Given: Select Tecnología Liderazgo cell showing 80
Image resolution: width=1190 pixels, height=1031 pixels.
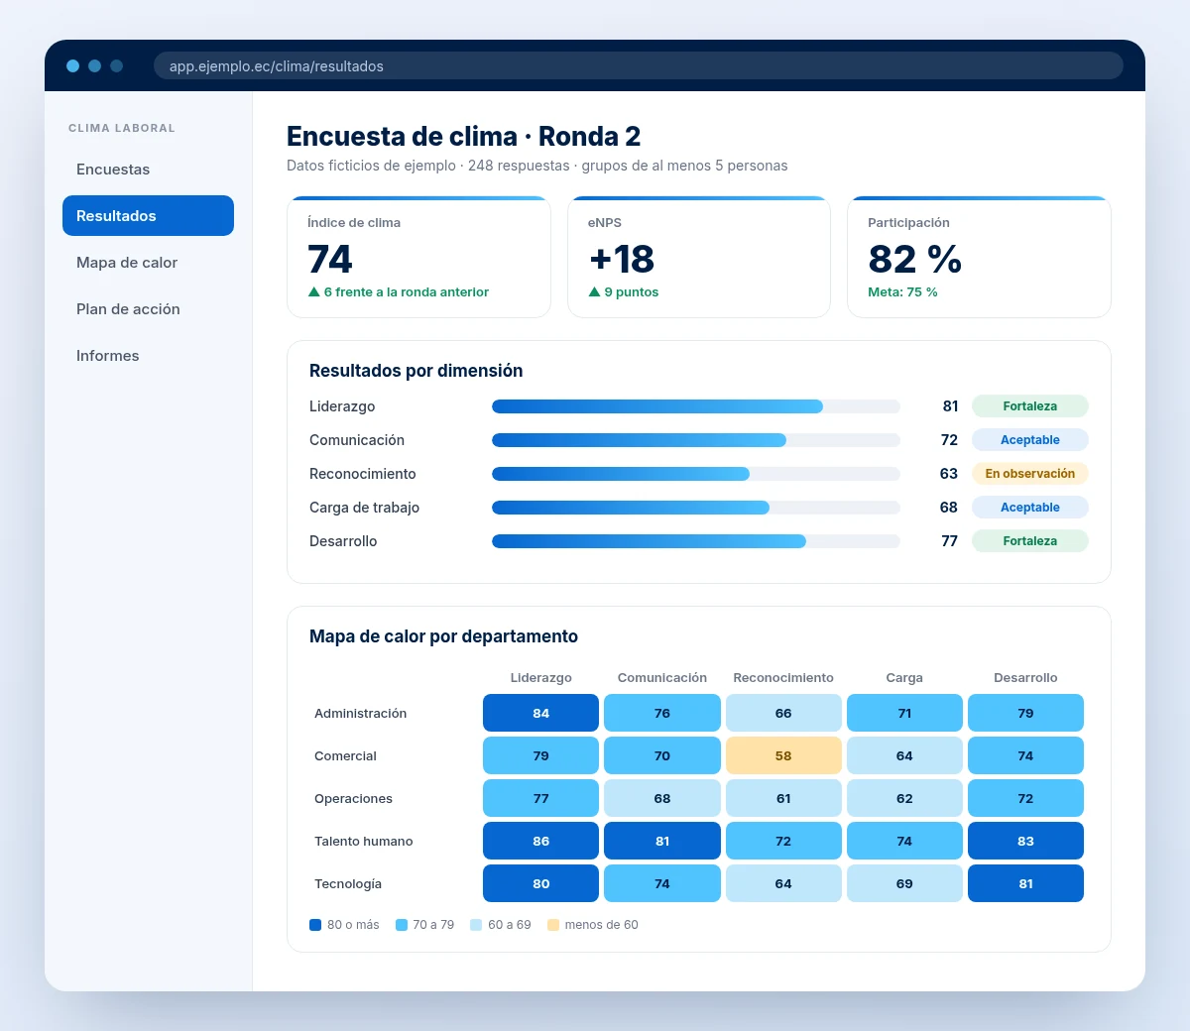Looking at the screenshot, I should click(x=541, y=883).
